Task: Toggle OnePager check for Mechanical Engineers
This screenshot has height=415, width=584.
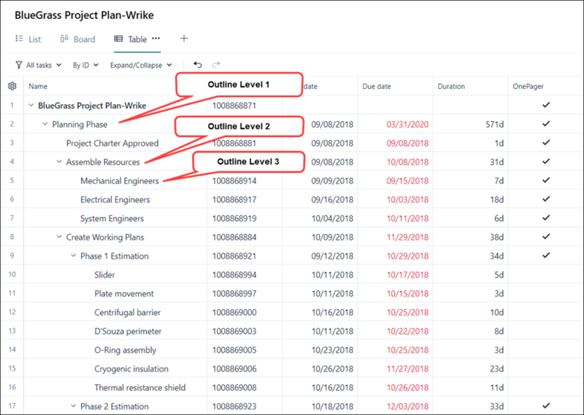Action: 546,180
